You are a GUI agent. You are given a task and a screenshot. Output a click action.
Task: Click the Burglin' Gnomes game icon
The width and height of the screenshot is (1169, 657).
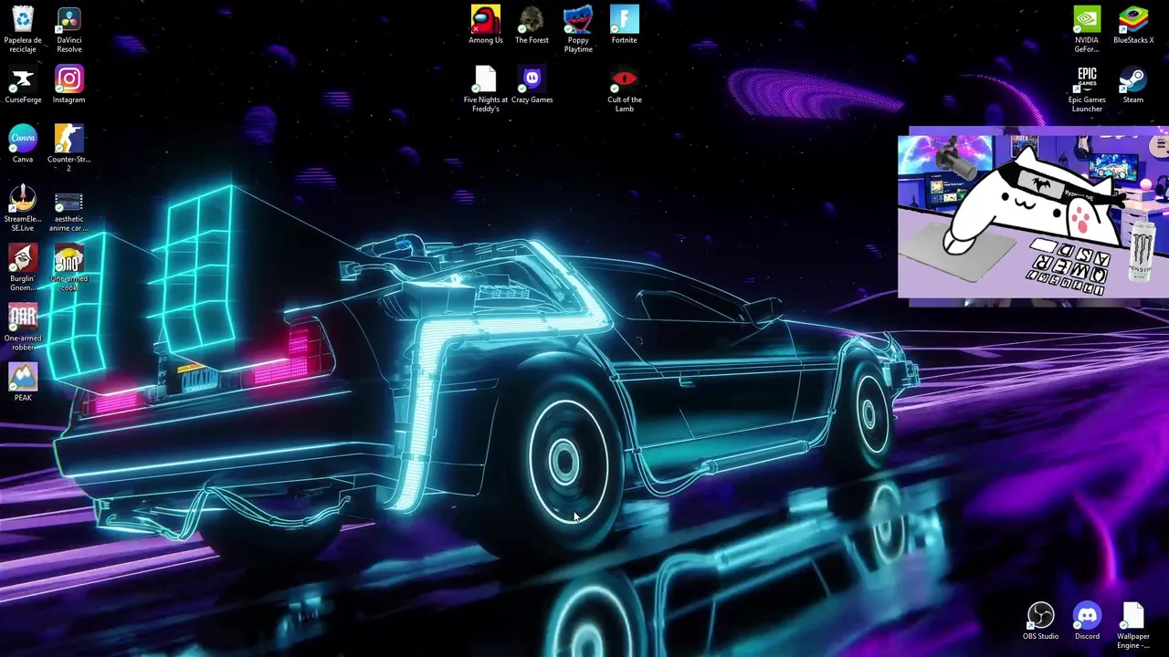coord(23,267)
